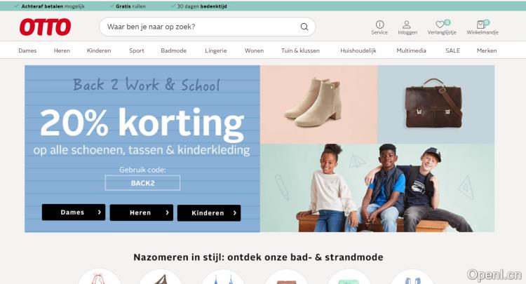The width and height of the screenshot is (526, 284).
Task: Open the Heren menu category
Action: tap(62, 50)
